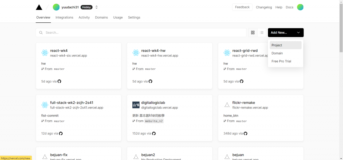The width and height of the screenshot is (343, 160).
Task: Click GitHub icon on react-grid-rwd card
Action: (x=242, y=81)
